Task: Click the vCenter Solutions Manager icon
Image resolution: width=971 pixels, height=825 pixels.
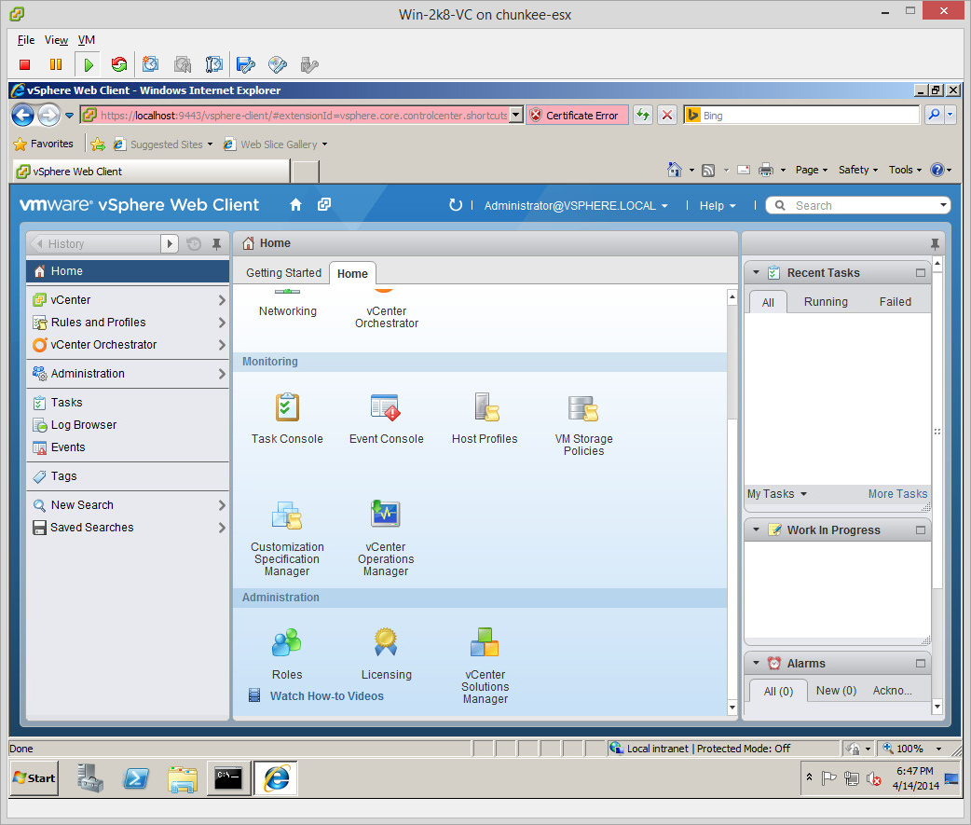Action: (485, 642)
